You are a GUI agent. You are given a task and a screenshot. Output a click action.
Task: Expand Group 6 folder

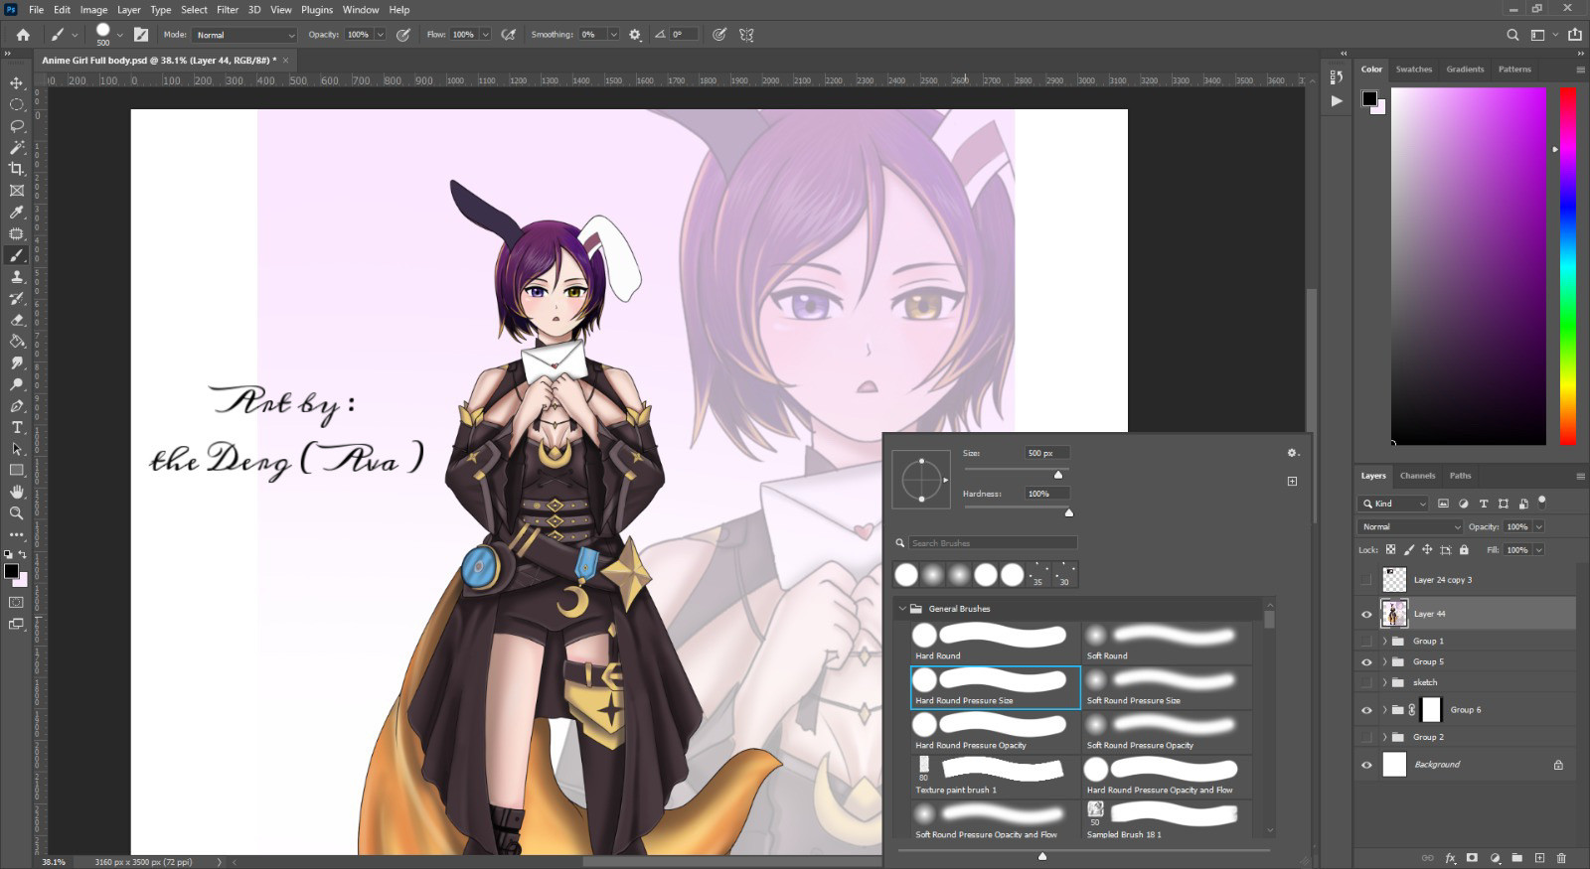(1384, 710)
